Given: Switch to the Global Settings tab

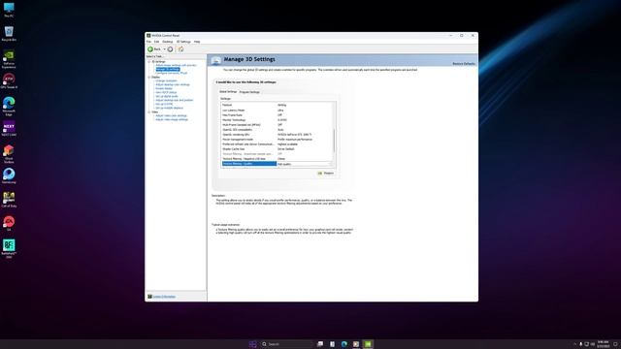Looking at the screenshot, I should click(228, 91).
